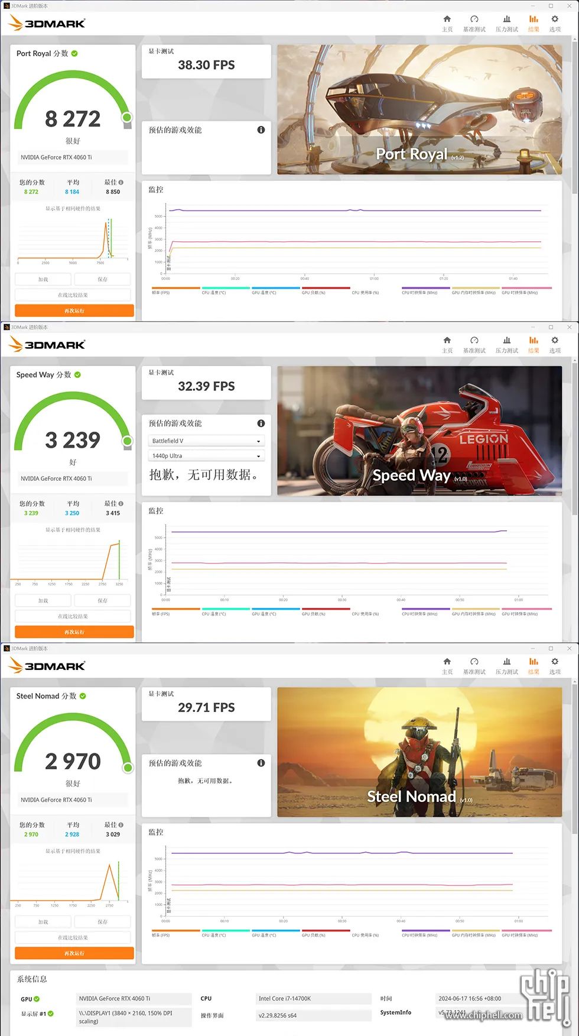579x1036 pixels.
Task: Click vertical scrollbar of Speed Way window
Action: (x=575, y=439)
